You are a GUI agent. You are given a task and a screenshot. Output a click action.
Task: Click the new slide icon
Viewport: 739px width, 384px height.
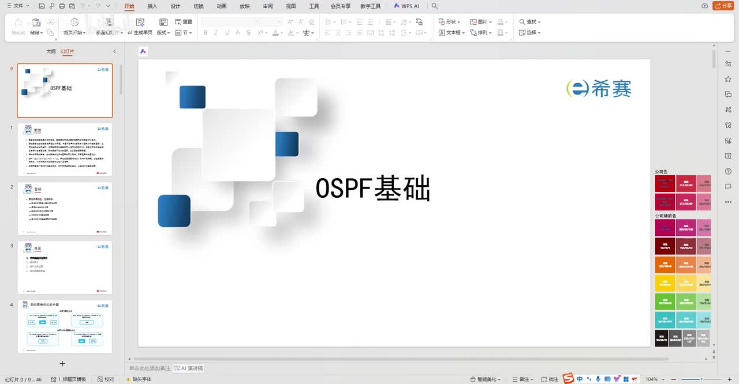tap(108, 22)
